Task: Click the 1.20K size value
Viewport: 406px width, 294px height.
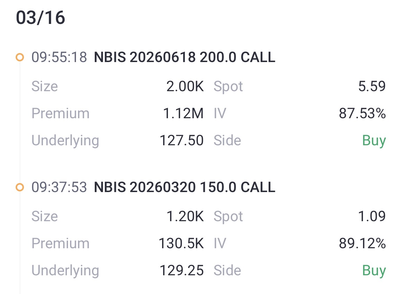Action: pyautogui.click(x=185, y=216)
